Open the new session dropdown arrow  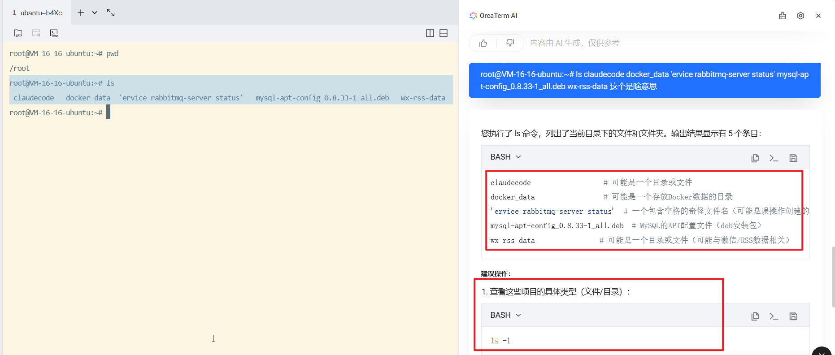95,13
